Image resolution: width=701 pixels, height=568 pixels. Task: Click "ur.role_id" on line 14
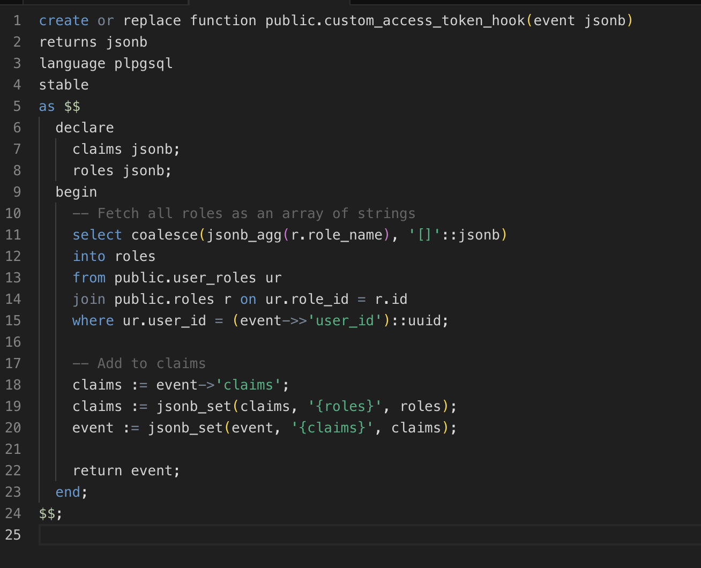pyautogui.click(x=307, y=300)
